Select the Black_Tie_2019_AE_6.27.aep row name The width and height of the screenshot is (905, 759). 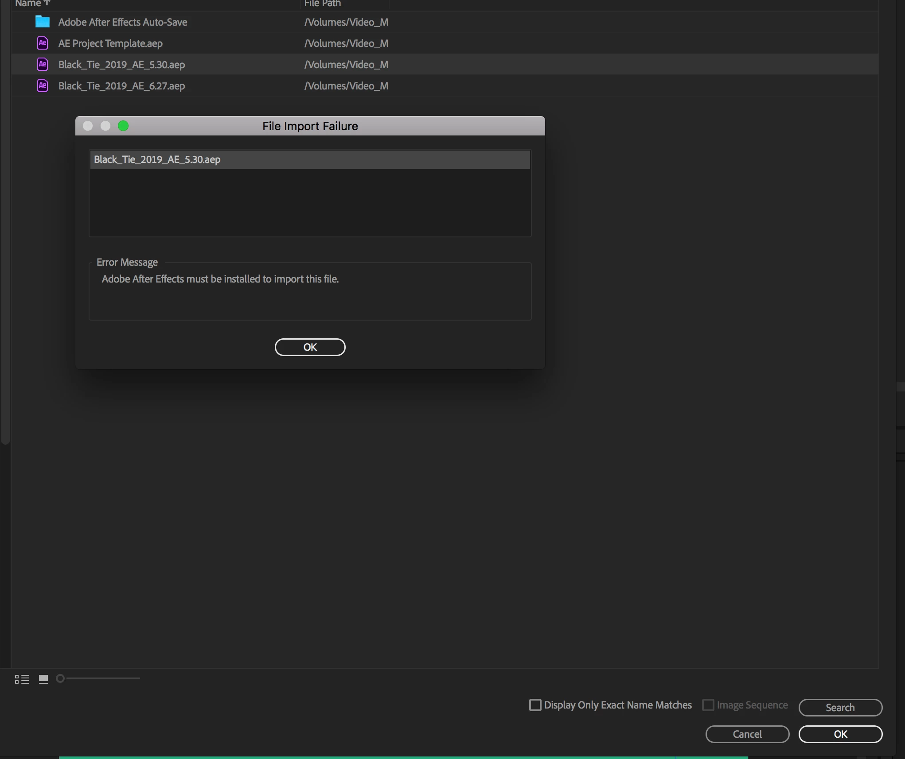(x=122, y=86)
